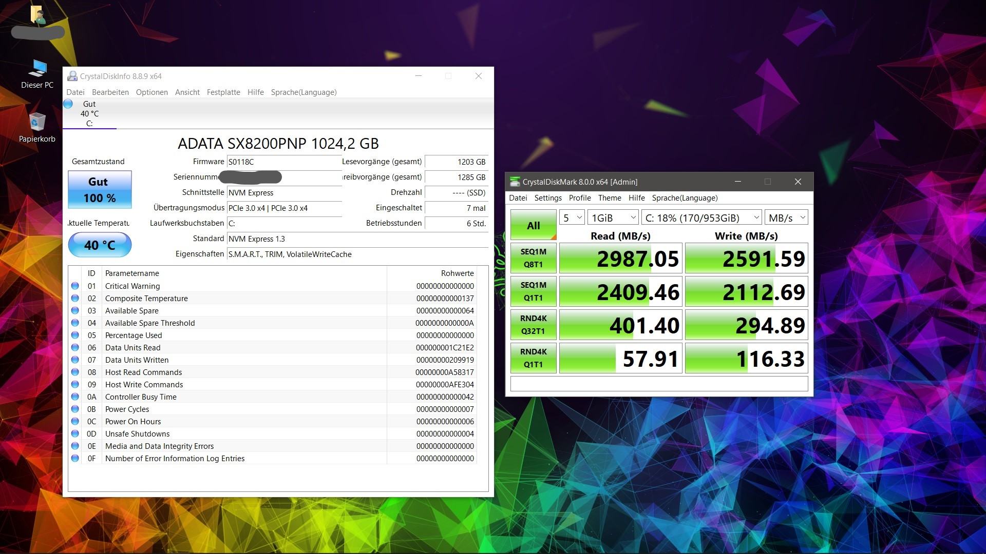Open the user folder desktop icon
This screenshot has width=986, height=554.
pos(37,15)
